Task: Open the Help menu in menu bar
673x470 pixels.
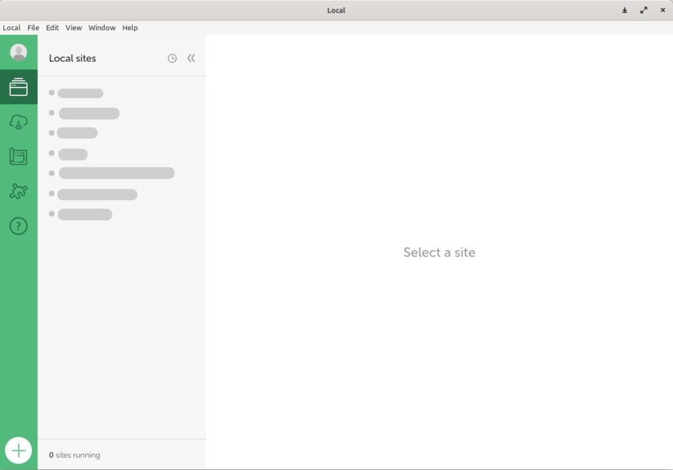Action: pos(130,28)
